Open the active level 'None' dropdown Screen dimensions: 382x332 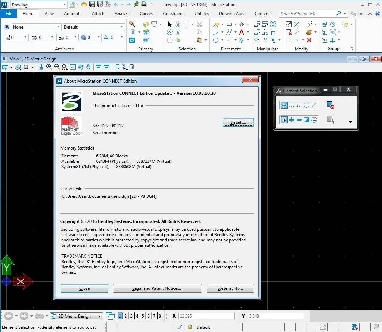pyautogui.click(x=36, y=27)
